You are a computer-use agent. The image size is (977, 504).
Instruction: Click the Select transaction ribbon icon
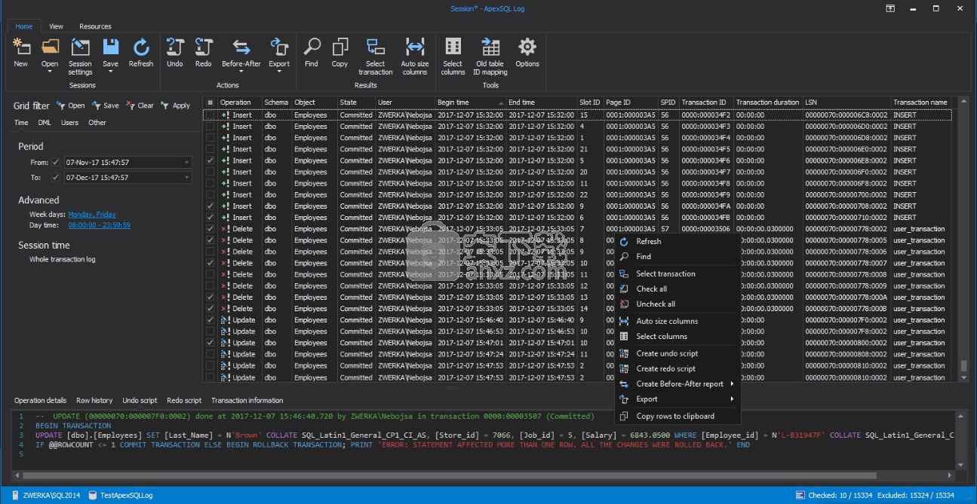pyautogui.click(x=375, y=47)
